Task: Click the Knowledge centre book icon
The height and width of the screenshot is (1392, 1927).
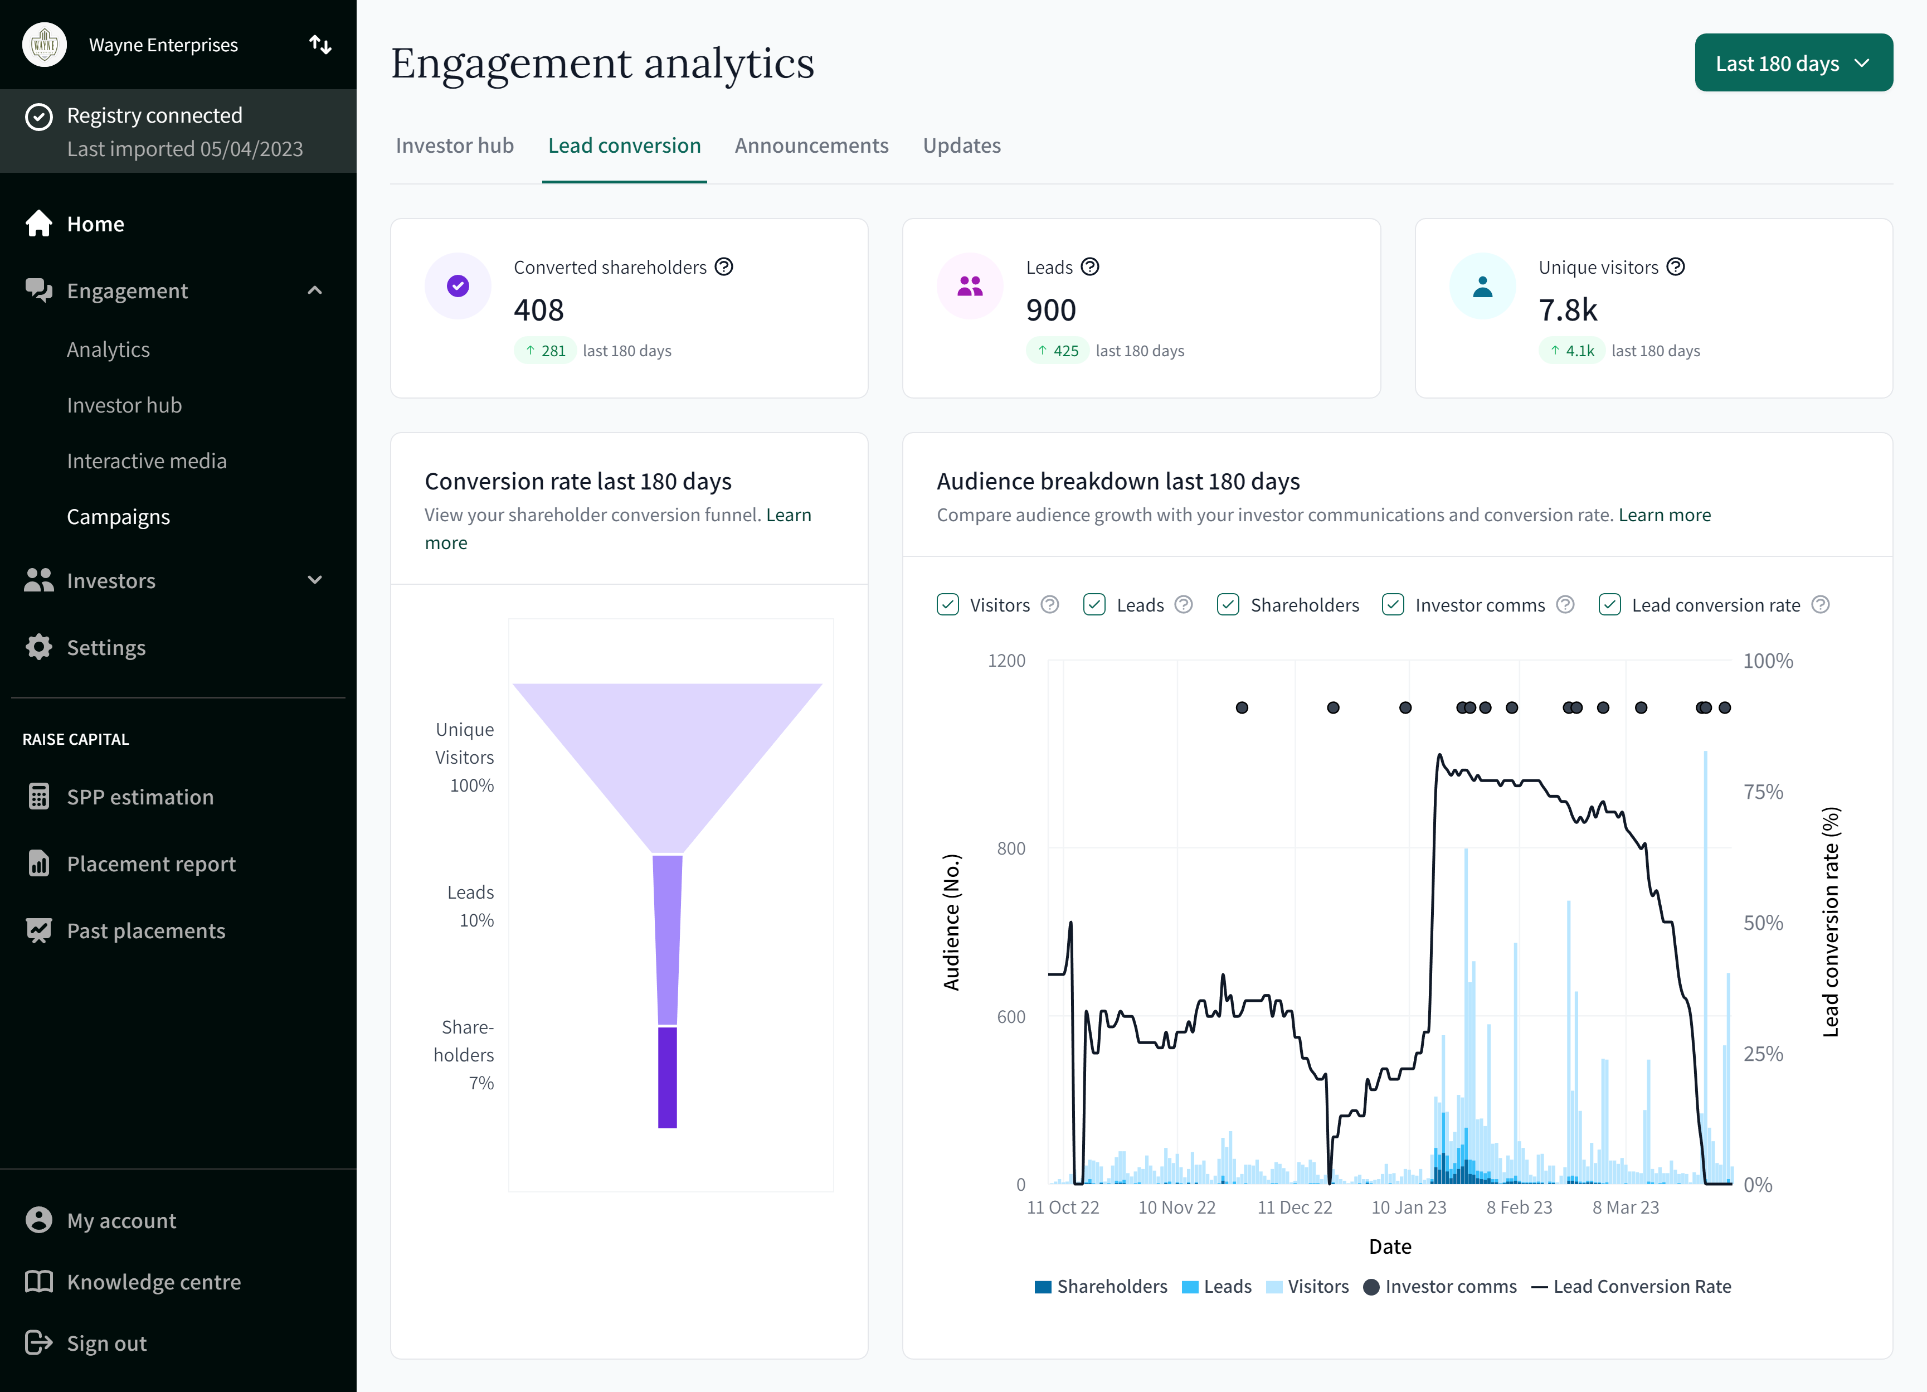Action: pyautogui.click(x=39, y=1281)
